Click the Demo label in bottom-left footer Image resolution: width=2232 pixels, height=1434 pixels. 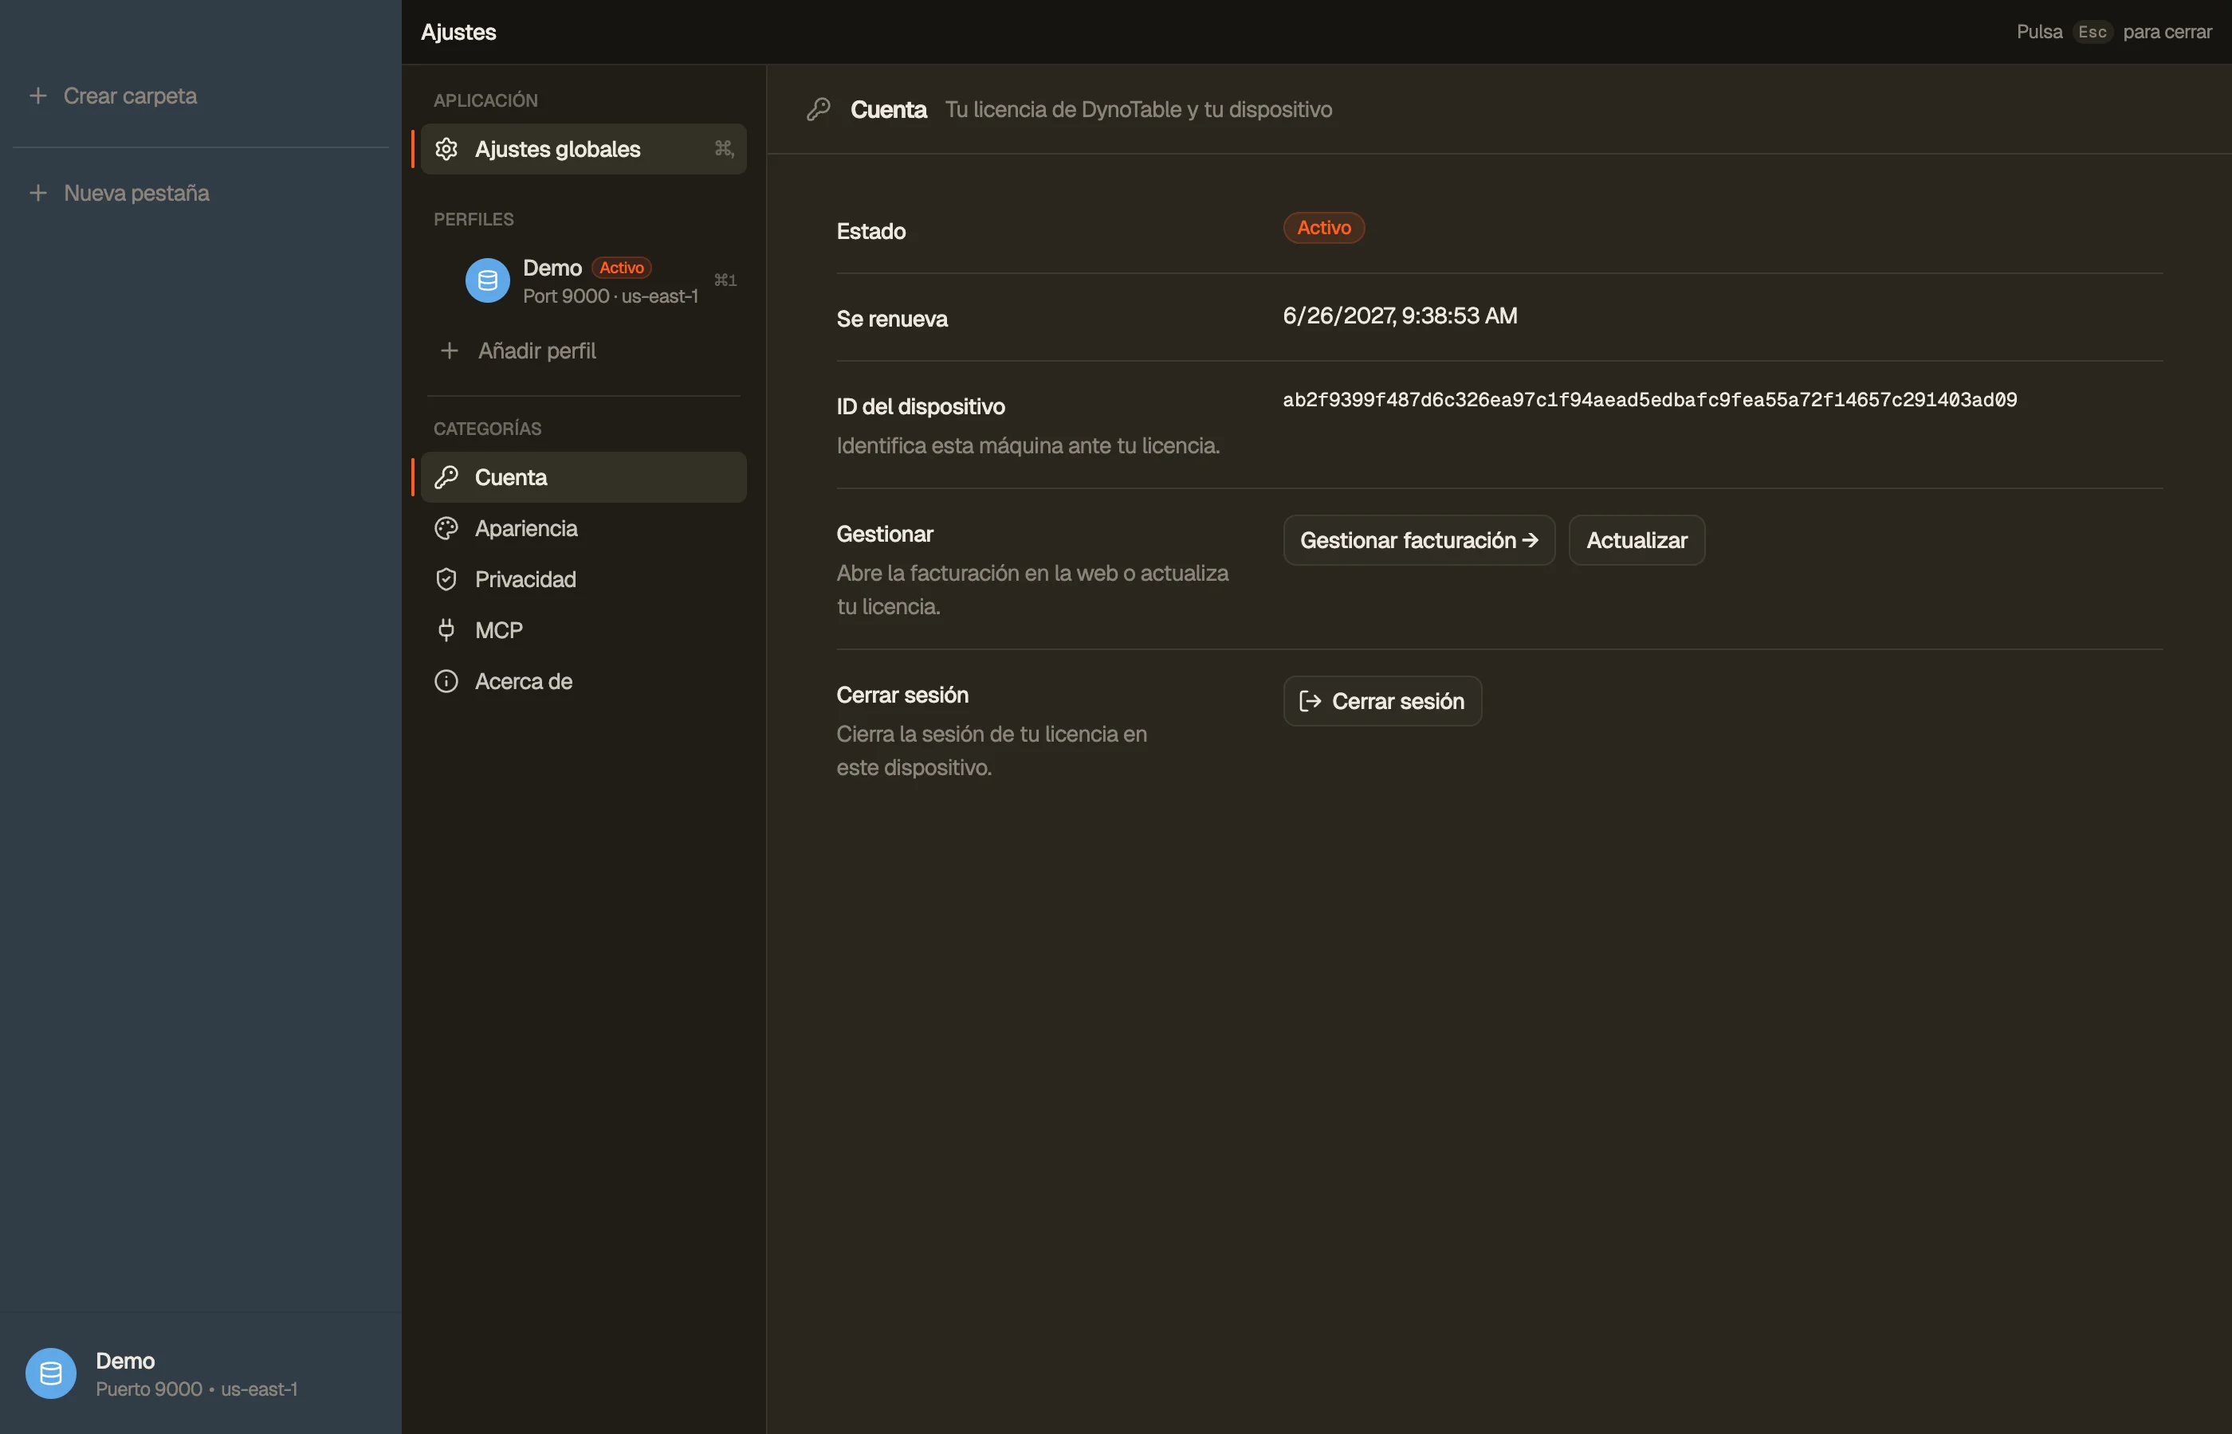click(126, 1361)
